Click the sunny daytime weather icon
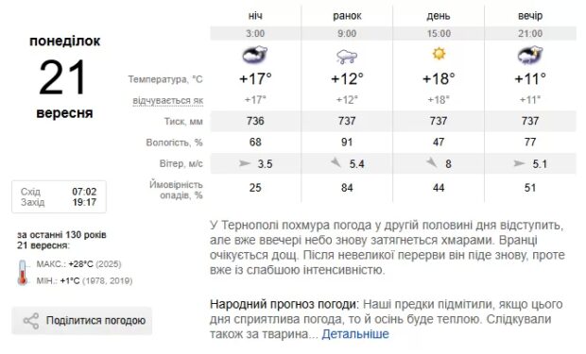 click(x=439, y=54)
